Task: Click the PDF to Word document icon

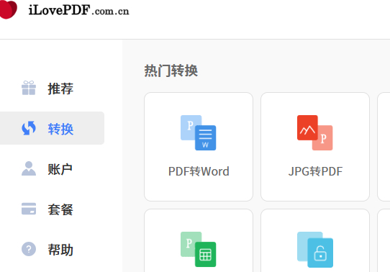Action: 198,133
